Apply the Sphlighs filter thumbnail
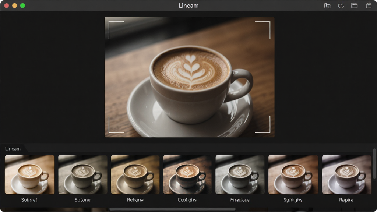This screenshot has height=212, width=377. click(293, 174)
